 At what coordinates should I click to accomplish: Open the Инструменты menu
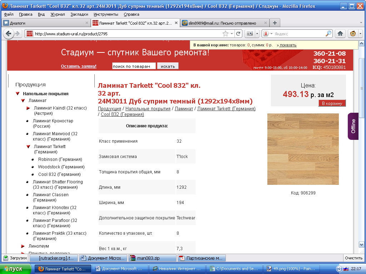tap(106, 14)
